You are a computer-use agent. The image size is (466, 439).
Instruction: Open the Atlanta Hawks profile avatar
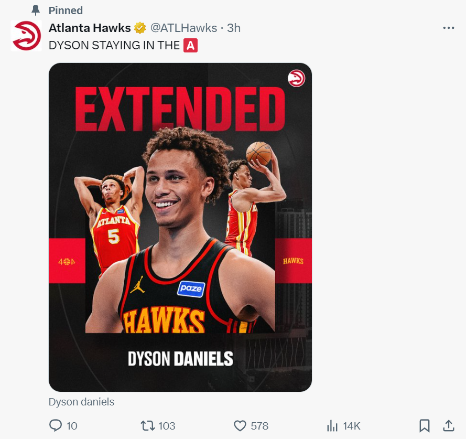point(26,36)
